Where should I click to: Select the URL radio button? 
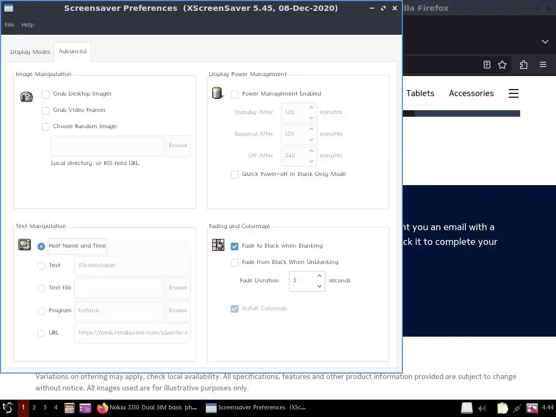click(x=41, y=333)
